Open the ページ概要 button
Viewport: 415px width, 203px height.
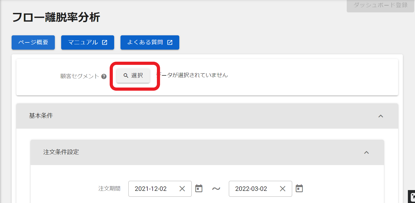pyautogui.click(x=33, y=42)
